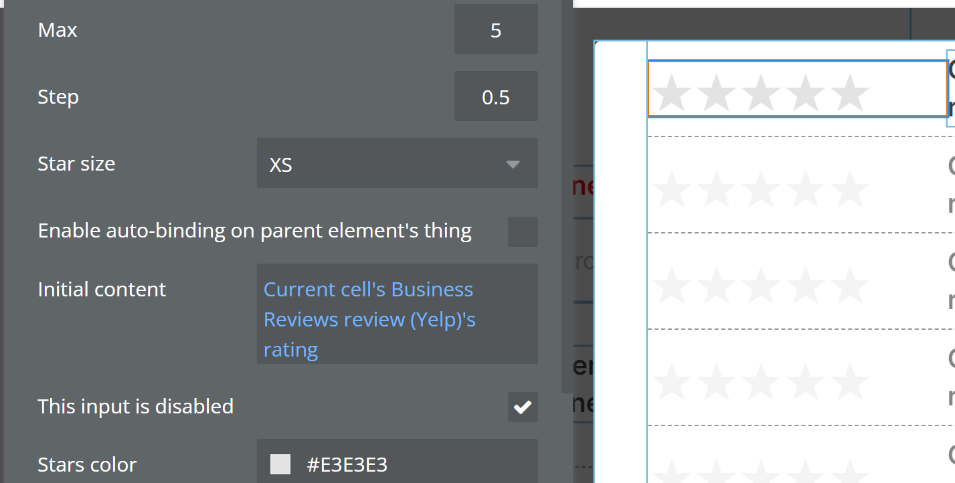
Task: Click the Step value field showing 0.5
Action: pyautogui.click(x=496, y=97)
